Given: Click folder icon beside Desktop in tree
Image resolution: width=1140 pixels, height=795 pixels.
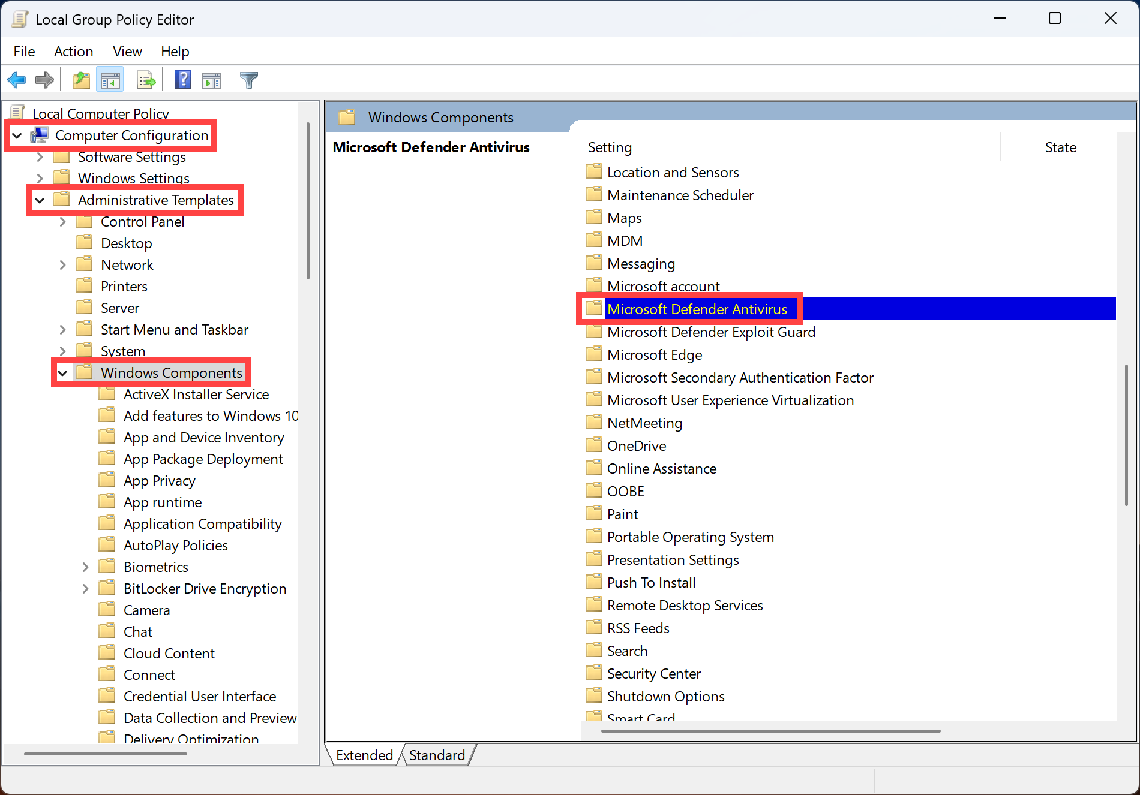Looking at the screenshot, I should click(84, 242).
